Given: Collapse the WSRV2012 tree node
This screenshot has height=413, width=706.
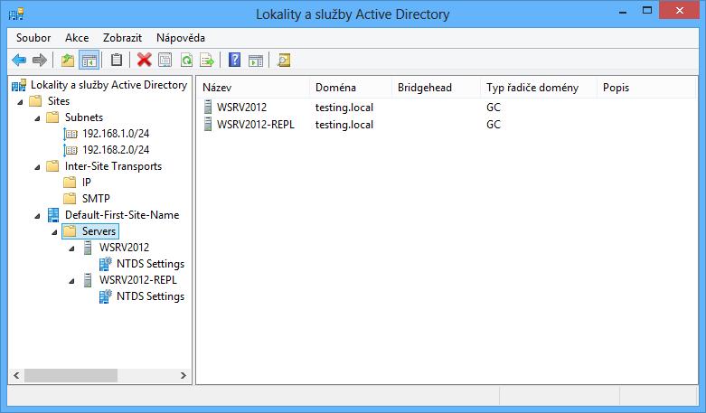Looking at the screenshot, I should (71, 249).
